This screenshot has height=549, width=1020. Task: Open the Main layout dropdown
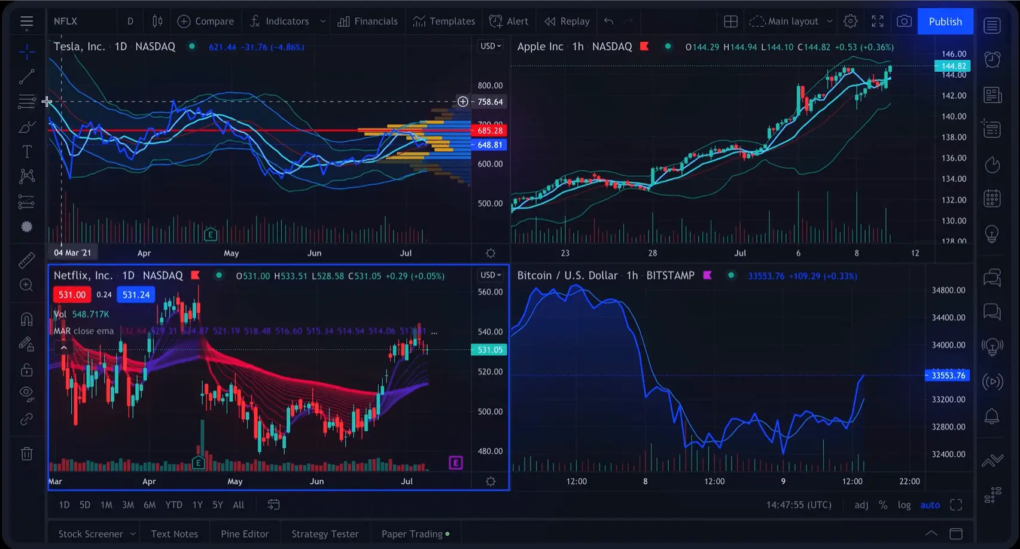pyautogui.click(x=791, y=21)
